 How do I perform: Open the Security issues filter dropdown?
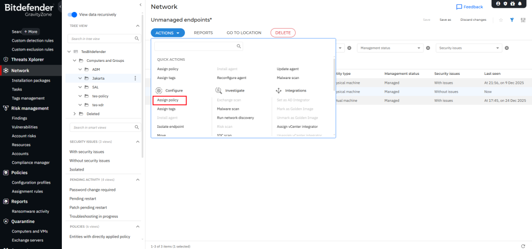pyautogui.click(x=469, y=48)
